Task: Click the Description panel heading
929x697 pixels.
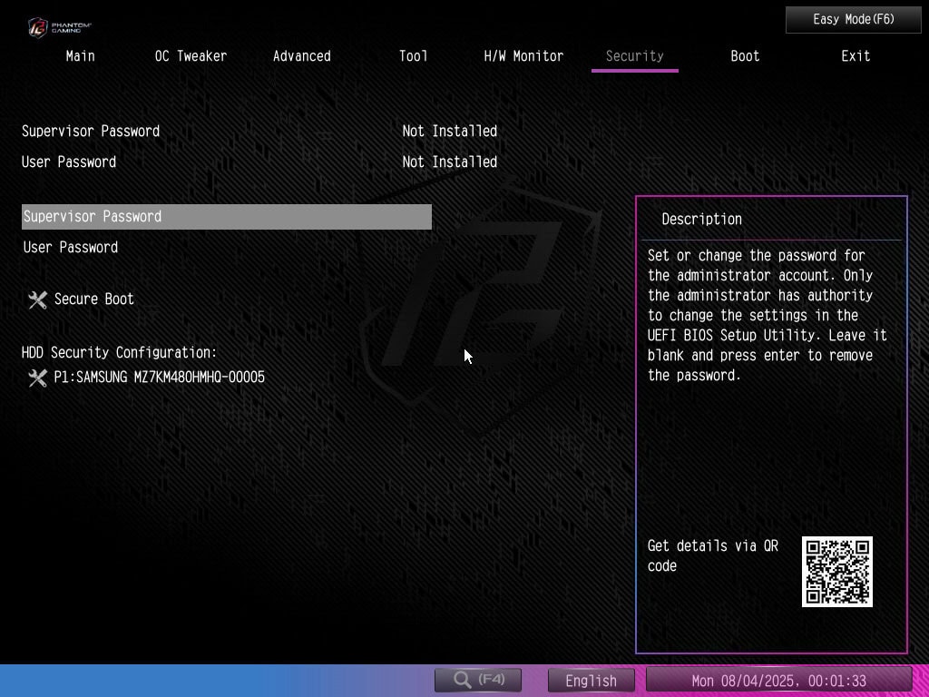Action: tap(701, 220)
